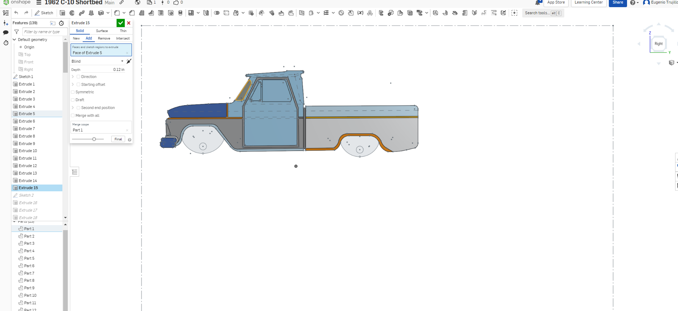Check Merge with all

[73, 115]
